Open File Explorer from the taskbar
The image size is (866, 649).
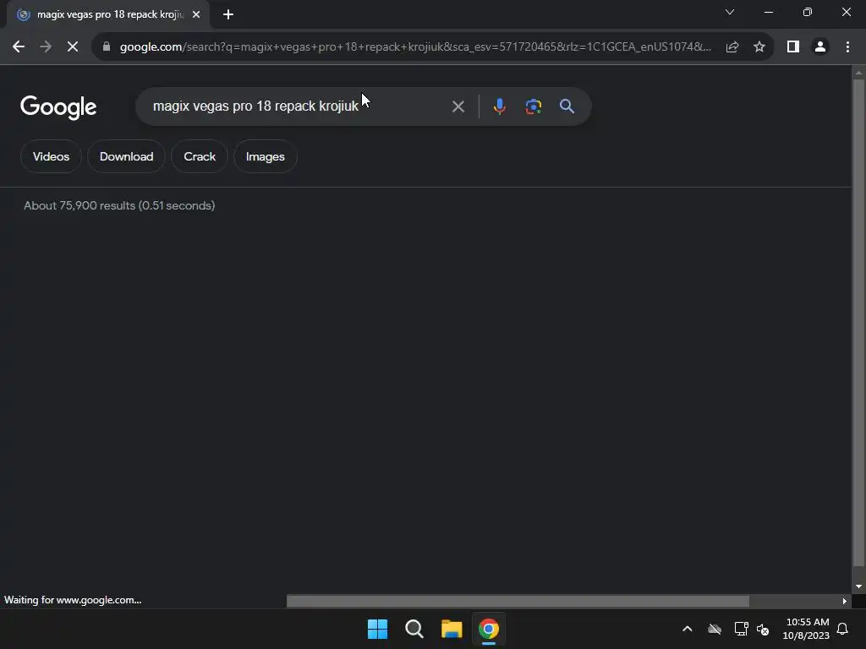pos(452,629)
